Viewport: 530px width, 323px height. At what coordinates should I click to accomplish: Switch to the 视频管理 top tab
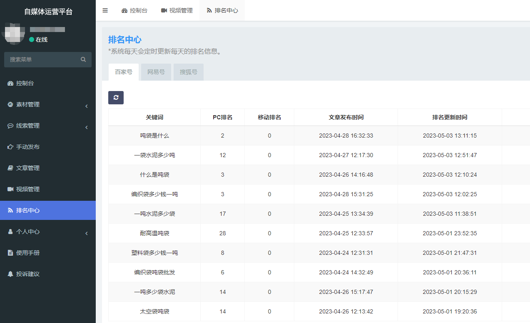coord(177,10)
